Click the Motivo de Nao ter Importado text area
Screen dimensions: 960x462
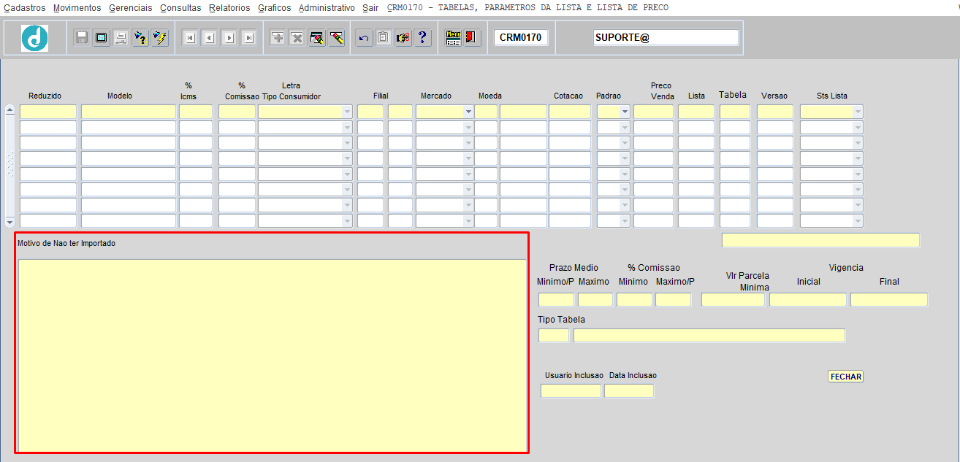[x=272, y=355]
